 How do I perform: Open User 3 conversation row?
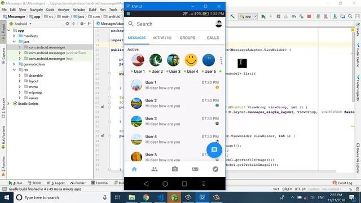click(174, 121)
